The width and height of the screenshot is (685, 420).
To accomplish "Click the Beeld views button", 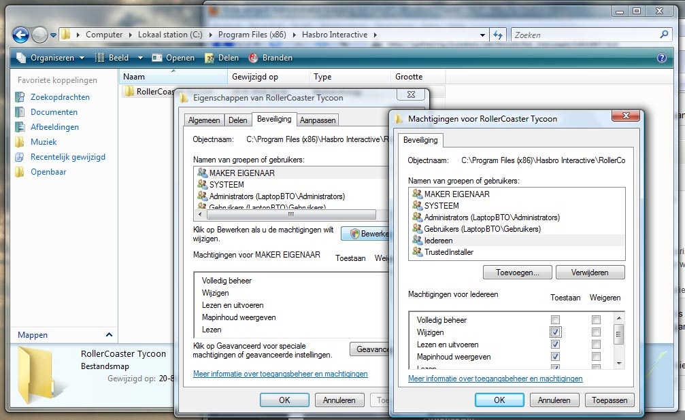I will tap(112, 58).
